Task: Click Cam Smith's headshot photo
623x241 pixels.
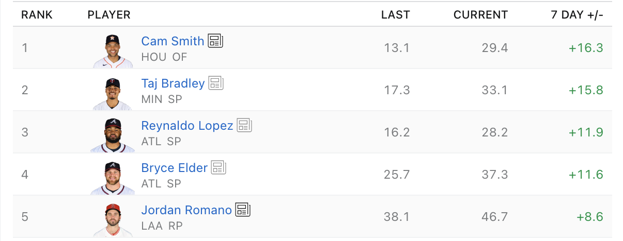Action: pyautogui.click(x=113, y=51)
